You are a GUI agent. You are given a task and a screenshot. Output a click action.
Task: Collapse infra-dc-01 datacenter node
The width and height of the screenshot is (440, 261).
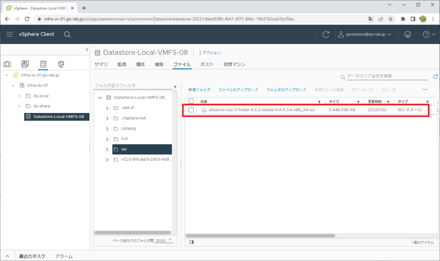[x=13, y=85]
